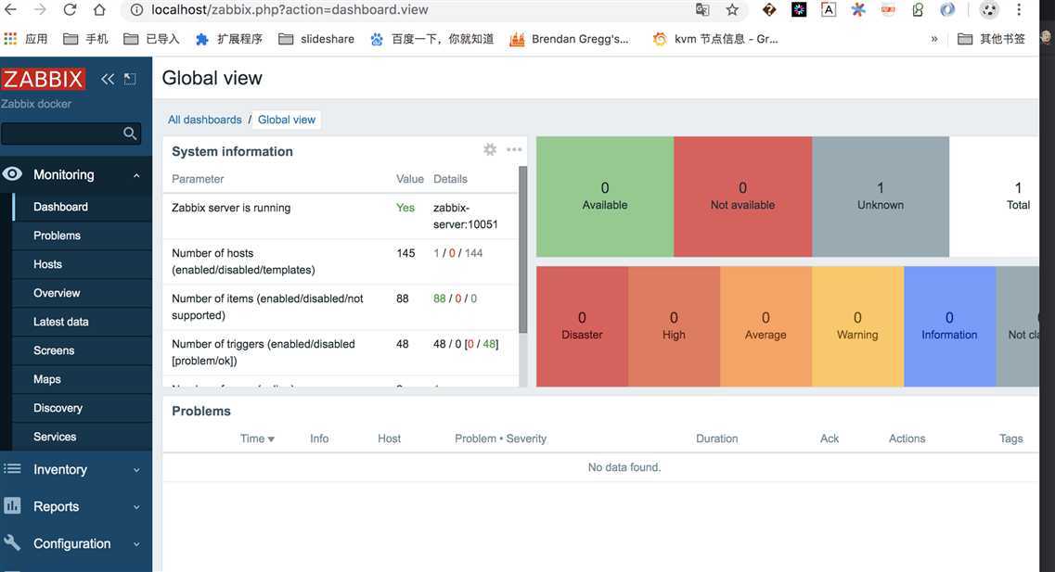Image resolution: width=1055 pixels, height=572 pixels.
Task: Click the translate page icon in address bar
Action: tap(702, 9)
